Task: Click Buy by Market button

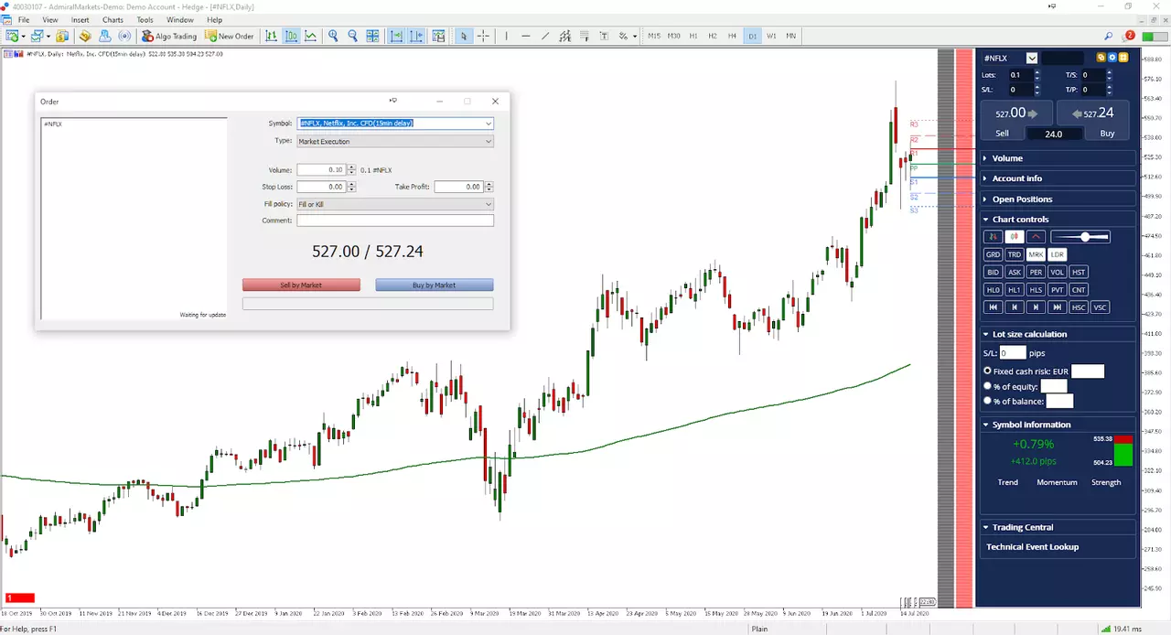Action: click(x=434, y=285)
